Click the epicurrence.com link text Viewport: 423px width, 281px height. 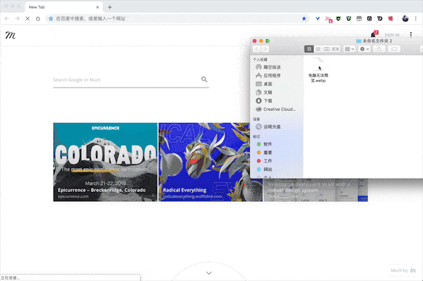73,196
